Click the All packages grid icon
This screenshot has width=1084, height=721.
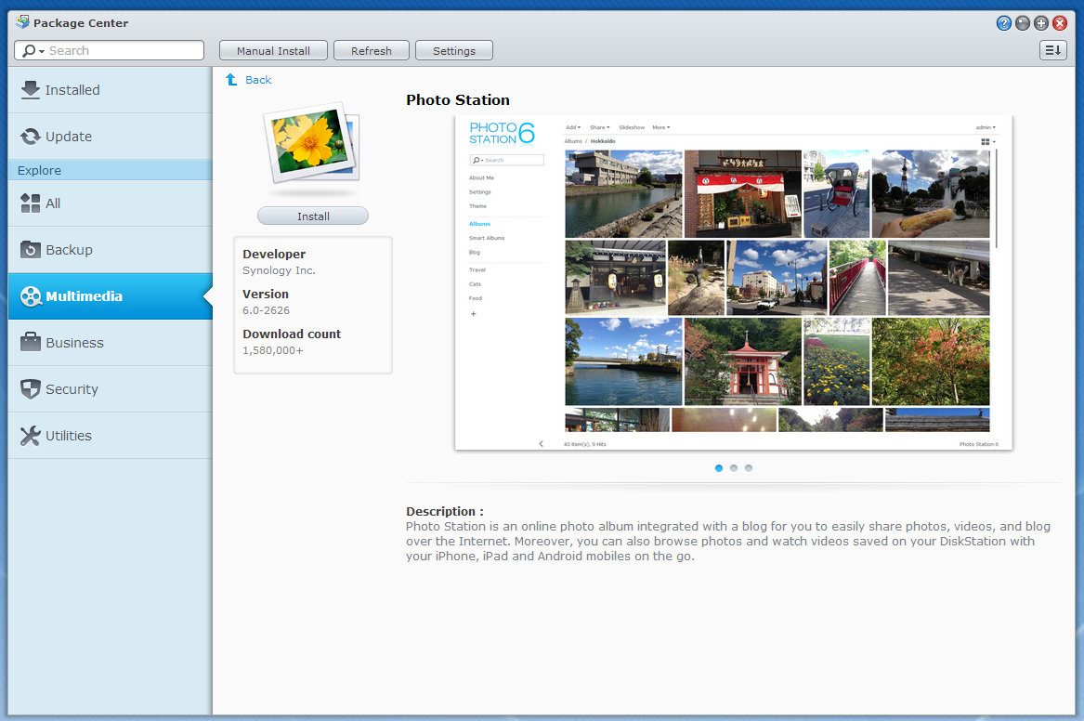pos(31,203)
